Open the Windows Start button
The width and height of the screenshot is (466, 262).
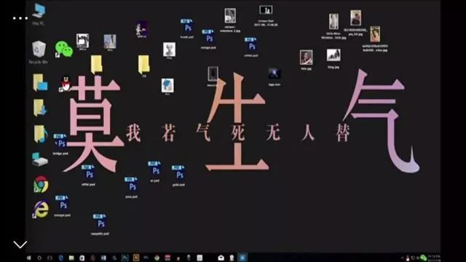coord(29,258)
